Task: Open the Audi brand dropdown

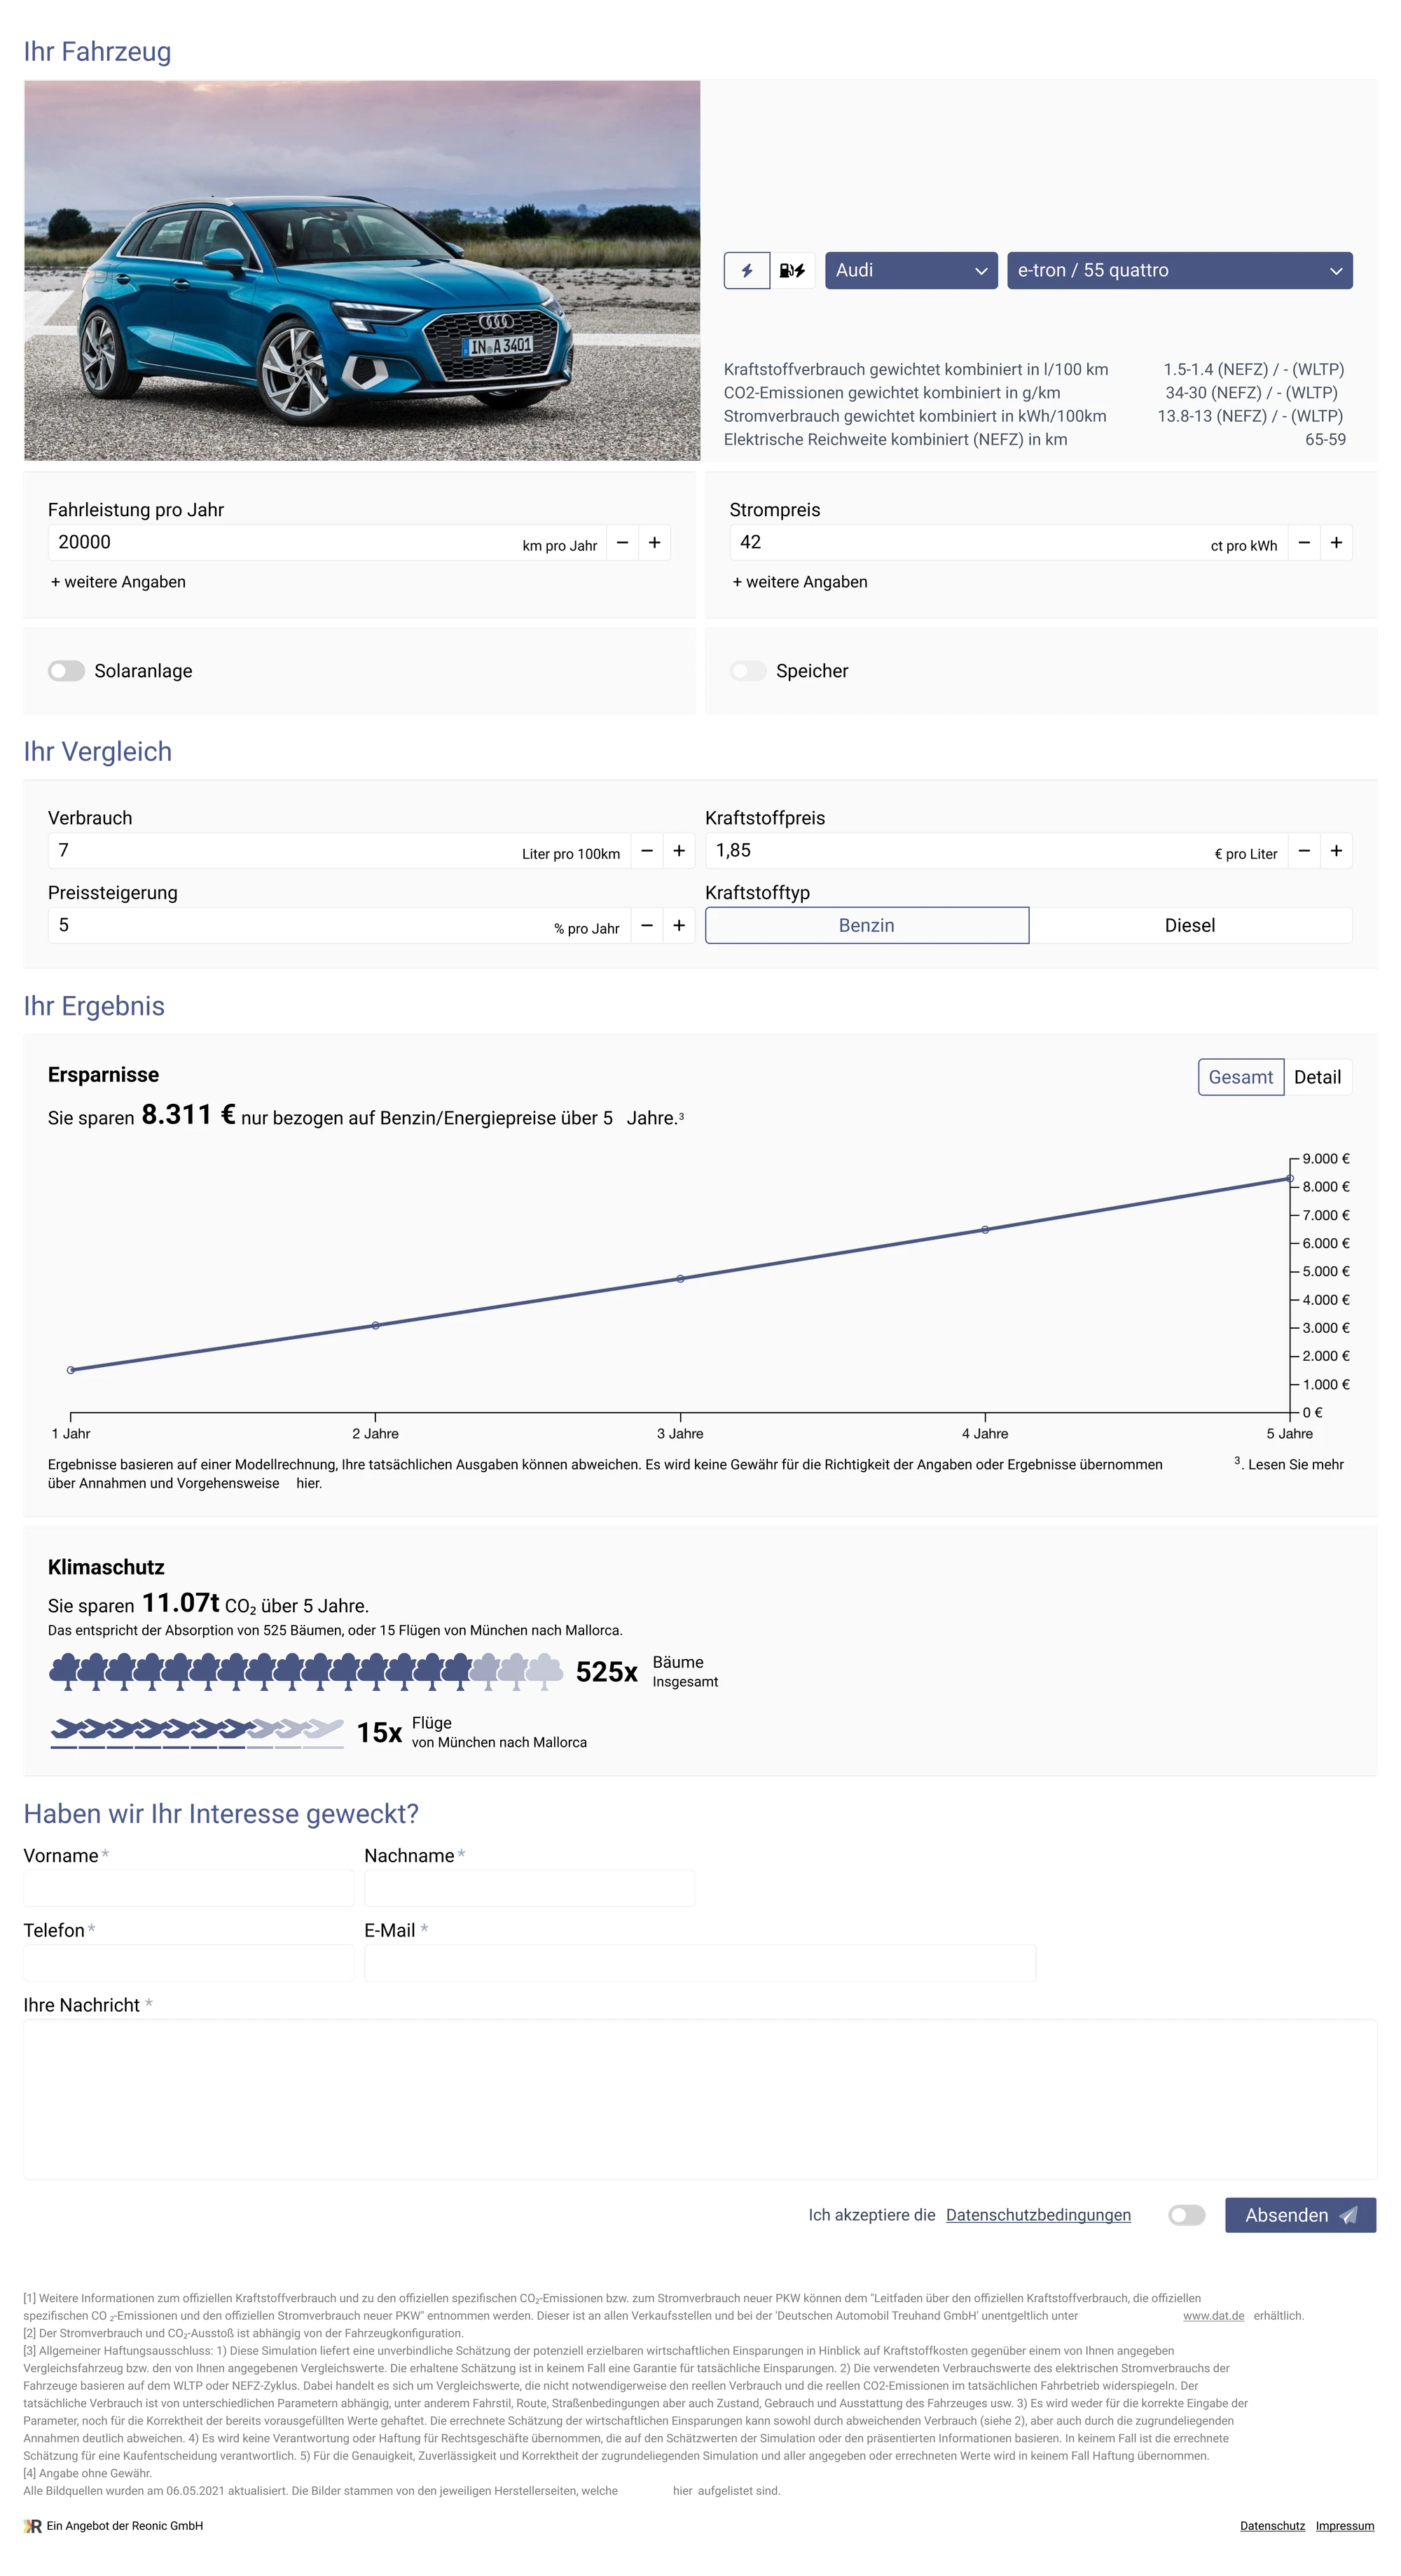Action: point(911,270)
